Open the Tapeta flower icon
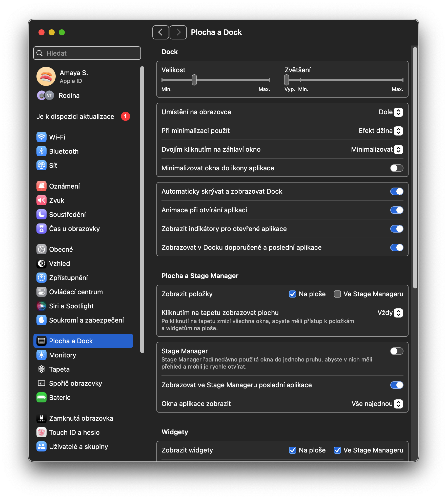 click(42, 369)
